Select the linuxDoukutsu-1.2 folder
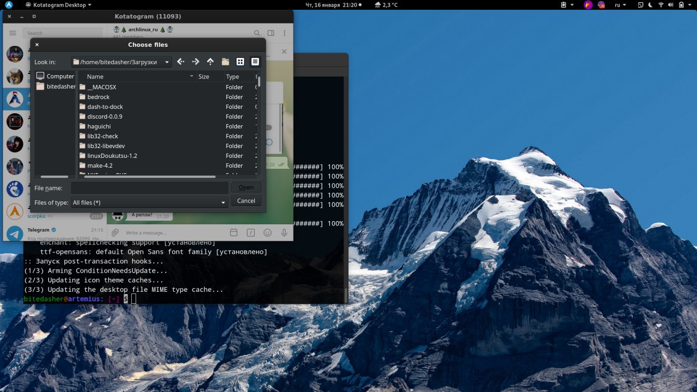 [112, 156]
